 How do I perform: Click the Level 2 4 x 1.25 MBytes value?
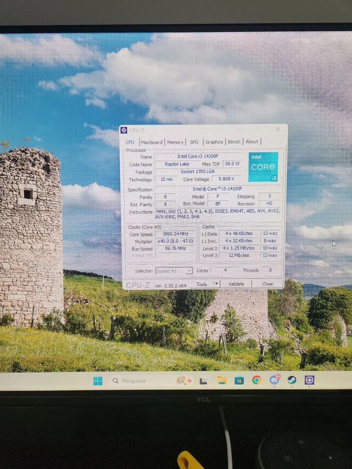[239, 248]
